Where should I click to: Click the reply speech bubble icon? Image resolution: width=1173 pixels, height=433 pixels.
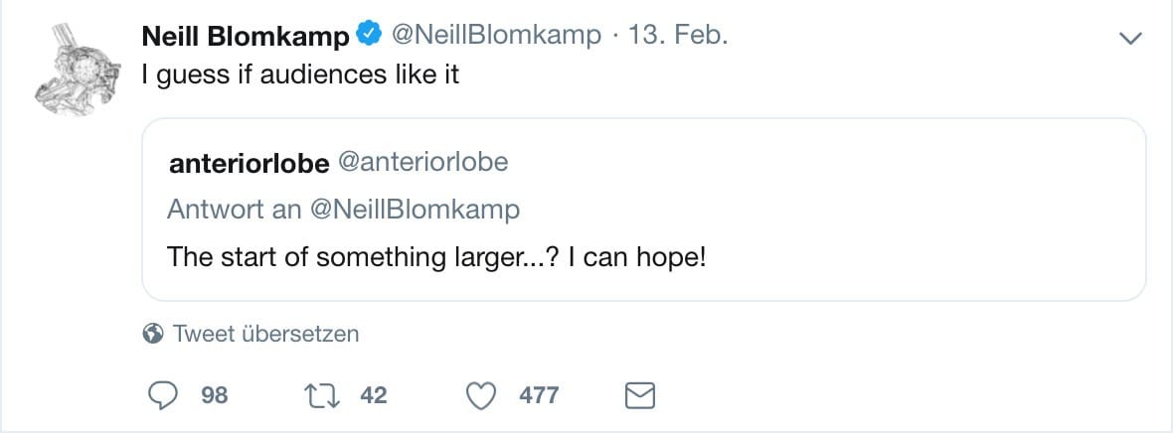[x=161, y=395]
